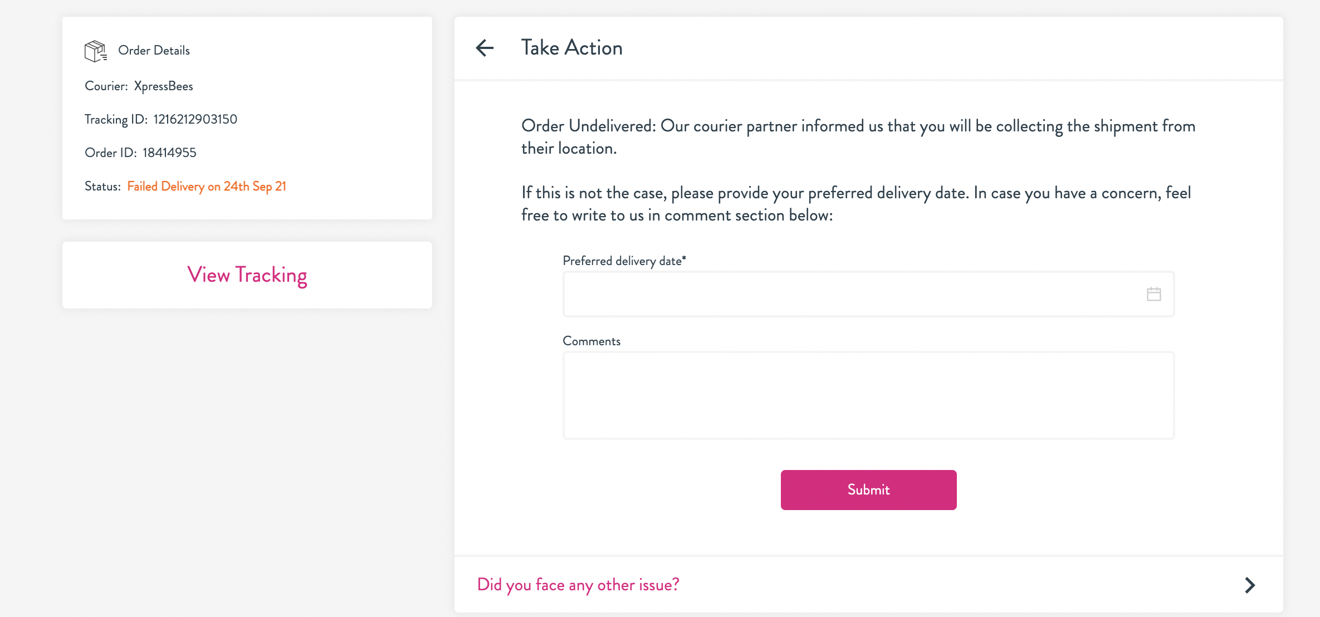Expand "Did you face any other issue?"
Image resolution: width=1320 pixels, height=617 pixels.
pos(578,585)
